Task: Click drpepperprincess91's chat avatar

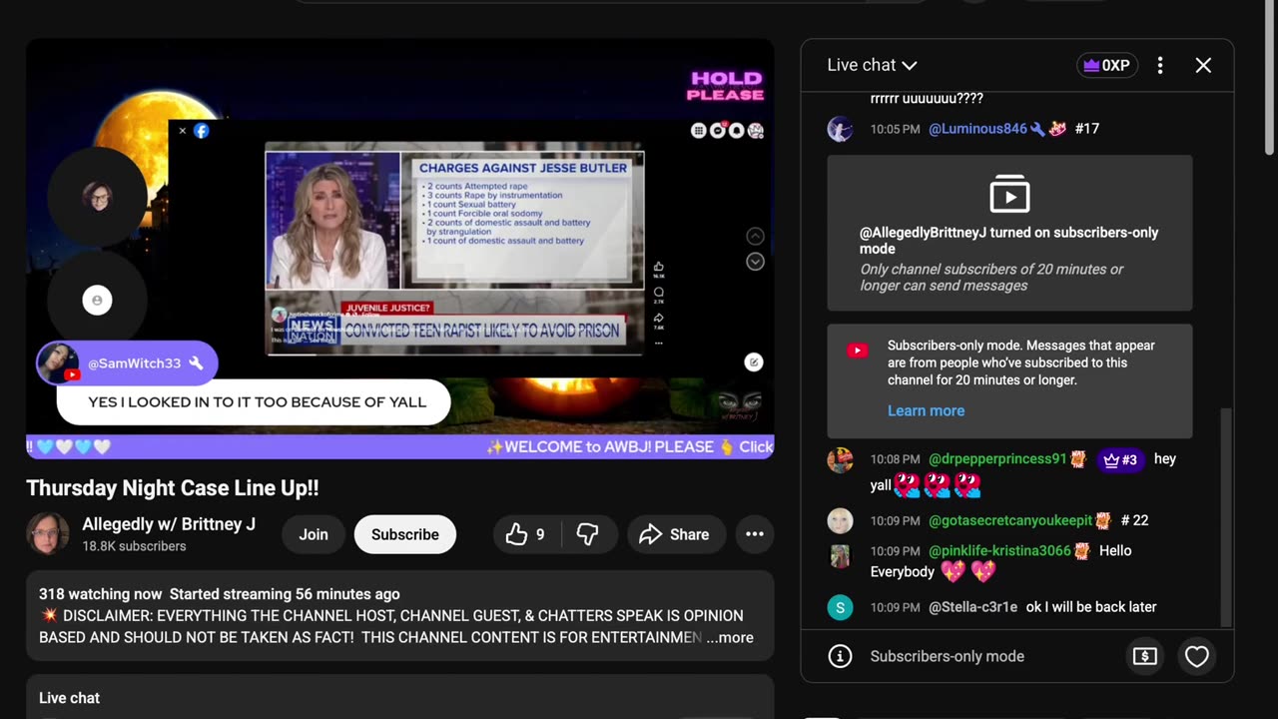Action: pyautogui.click(x=841, y=460)
